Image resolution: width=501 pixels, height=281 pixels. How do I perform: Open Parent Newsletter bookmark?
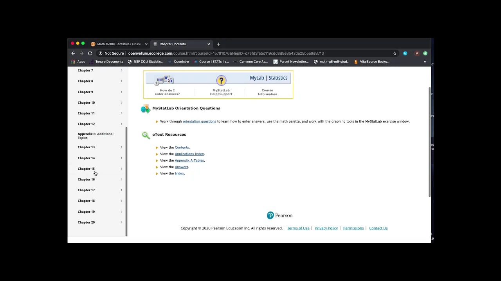[x=291, y=62]
